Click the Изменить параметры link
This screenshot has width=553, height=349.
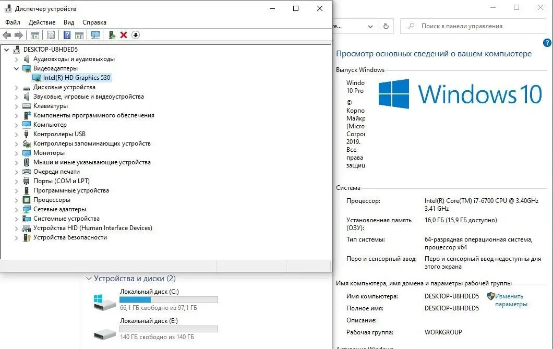point(511,300)
